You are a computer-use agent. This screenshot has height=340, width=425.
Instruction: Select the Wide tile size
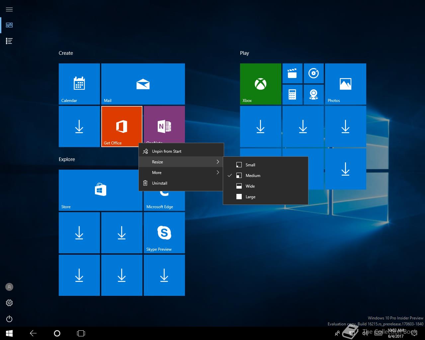click(266, 186)
